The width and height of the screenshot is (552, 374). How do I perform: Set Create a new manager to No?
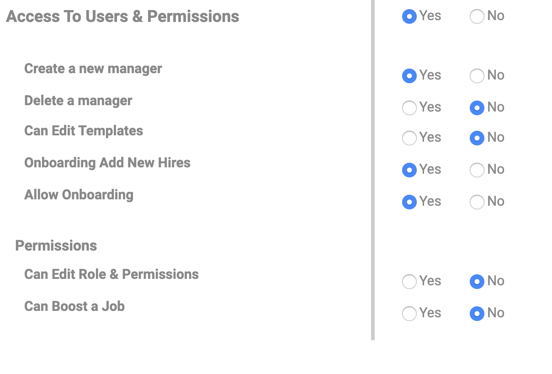click(477, 76)
